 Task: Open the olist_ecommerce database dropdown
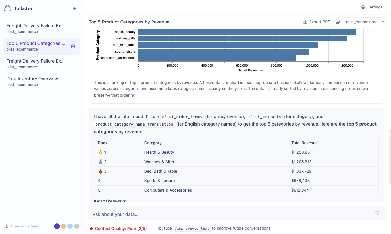(x=364, y=22)
